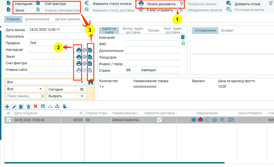Click the plus icon to add a shipment
The height and width of the screenshot is (167, 274).
[x=7, y=106]
